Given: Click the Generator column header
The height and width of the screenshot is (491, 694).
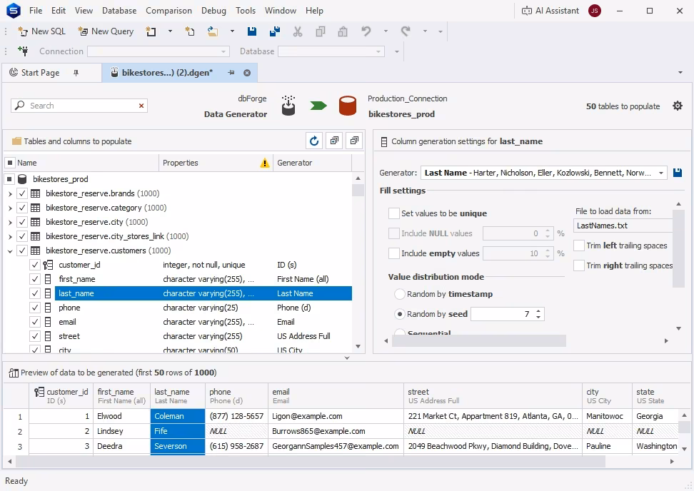Looking at the screenshot, I should point(313,163).
